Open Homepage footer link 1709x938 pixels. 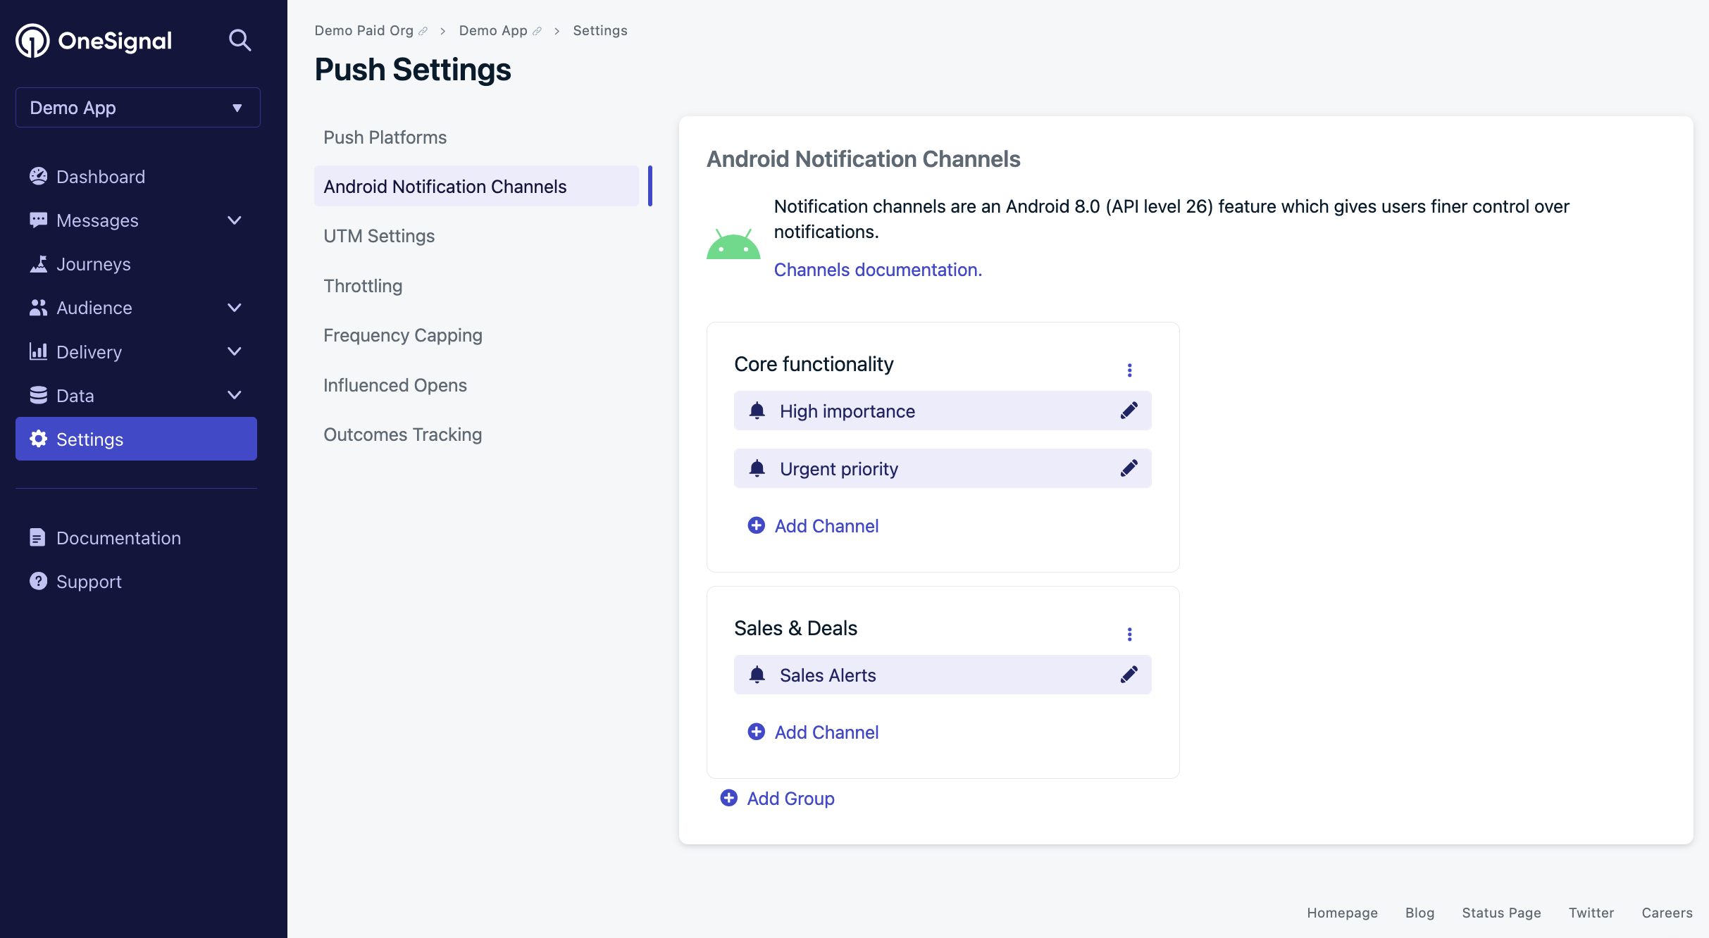(1342, 913)
